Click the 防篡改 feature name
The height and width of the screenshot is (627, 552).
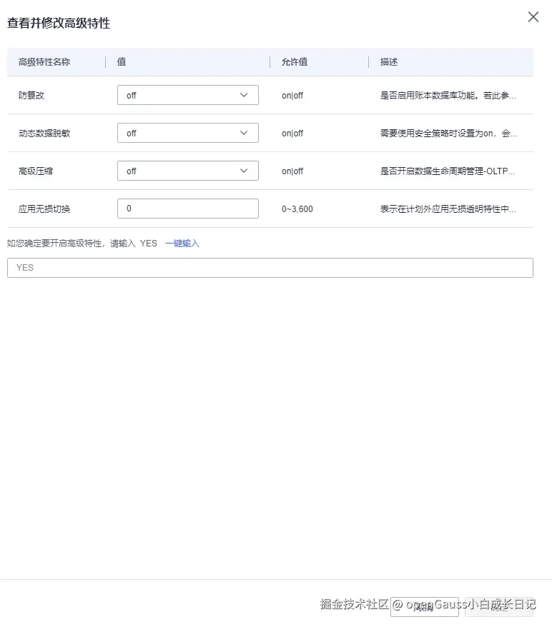coord(31,96)
